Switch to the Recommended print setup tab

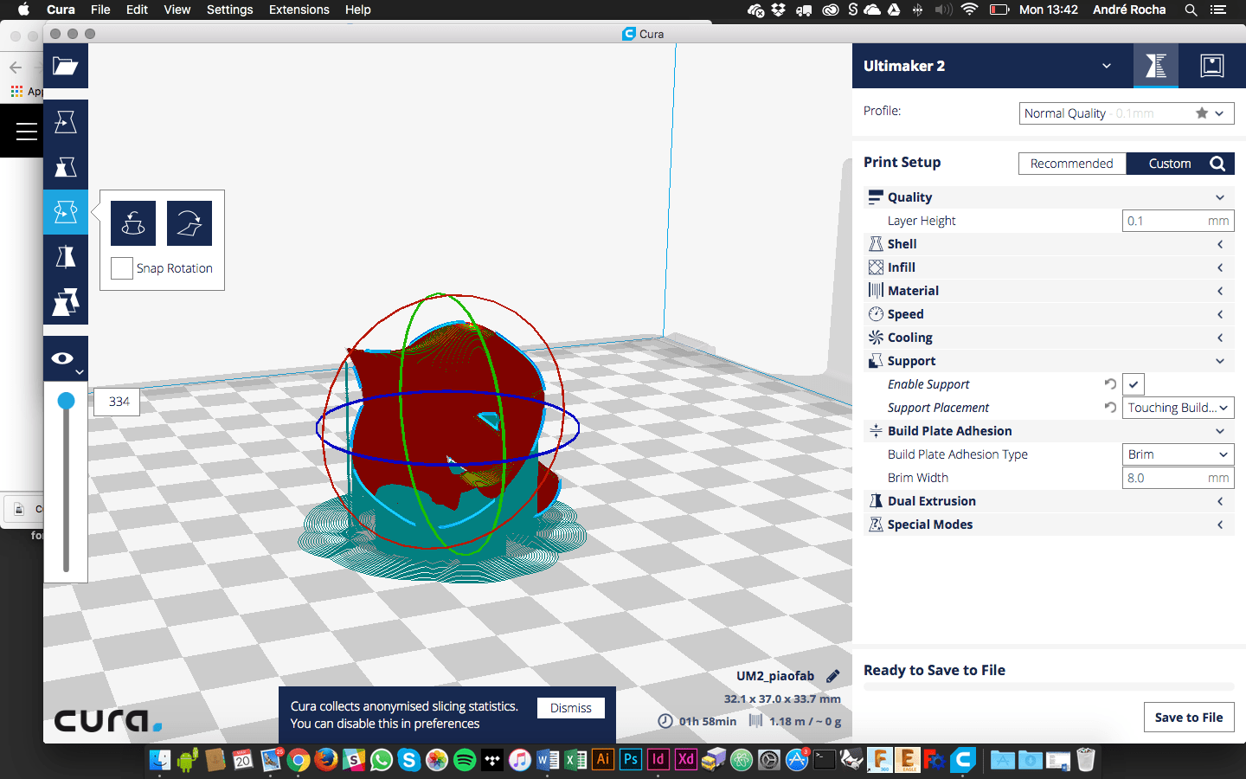pyautogui.click(x=1072, y=164)
